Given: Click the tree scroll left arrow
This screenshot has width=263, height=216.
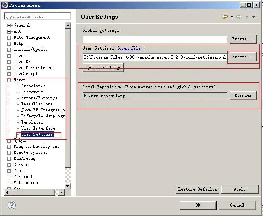Looking at the screenshot, I should coord(7,192).
